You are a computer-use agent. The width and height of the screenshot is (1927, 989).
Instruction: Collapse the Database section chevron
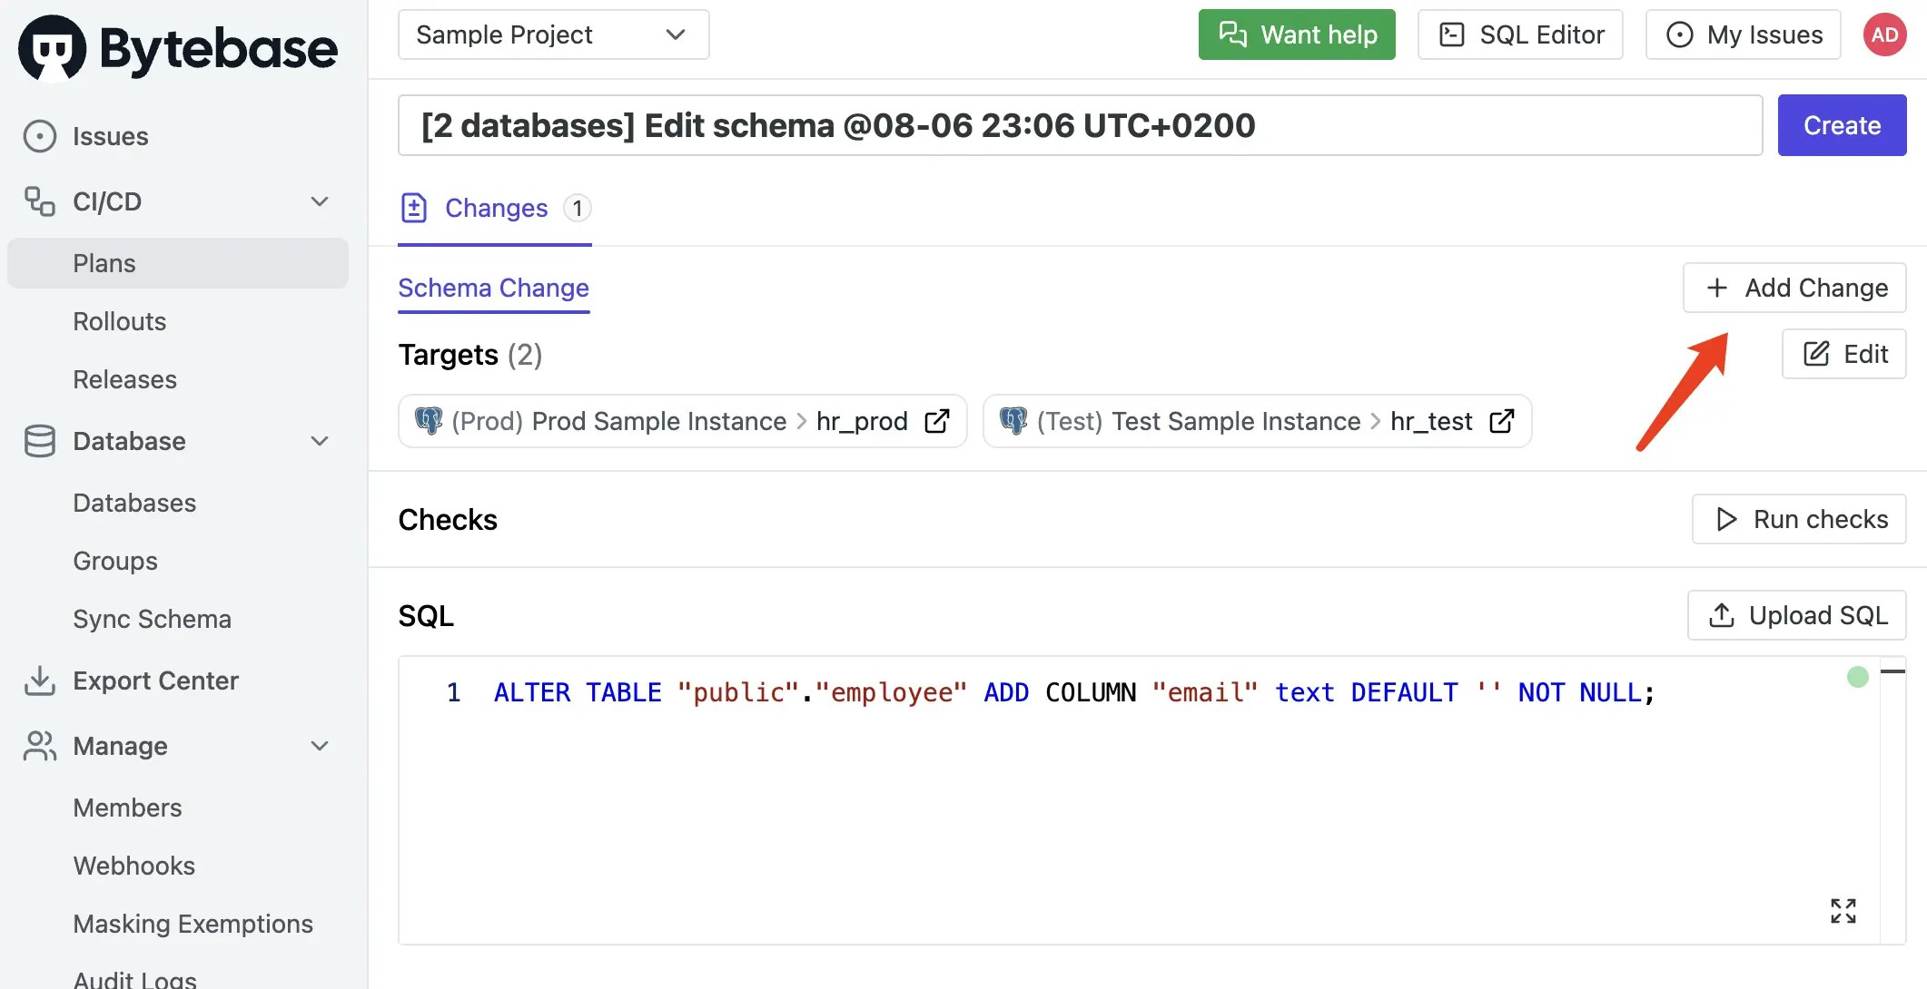[320, 441]
